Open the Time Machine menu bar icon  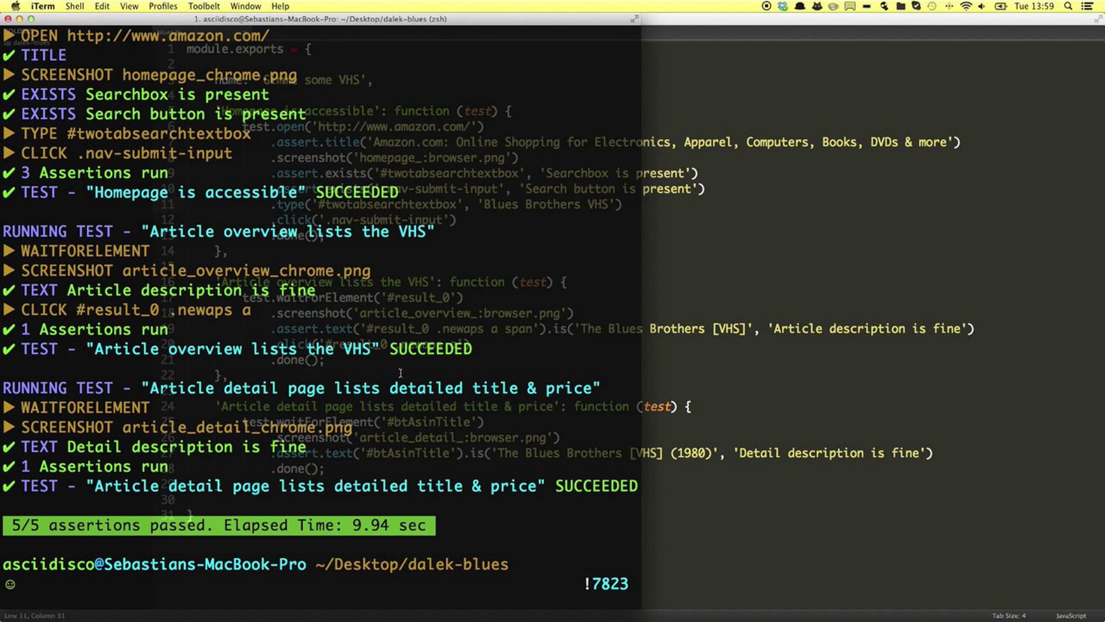click(932, 6)
